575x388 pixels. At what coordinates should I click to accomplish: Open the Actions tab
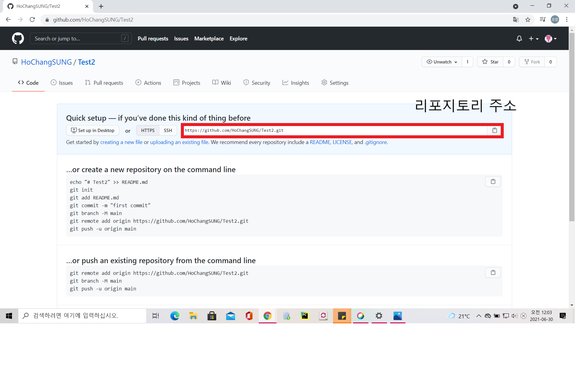point(148,83)
